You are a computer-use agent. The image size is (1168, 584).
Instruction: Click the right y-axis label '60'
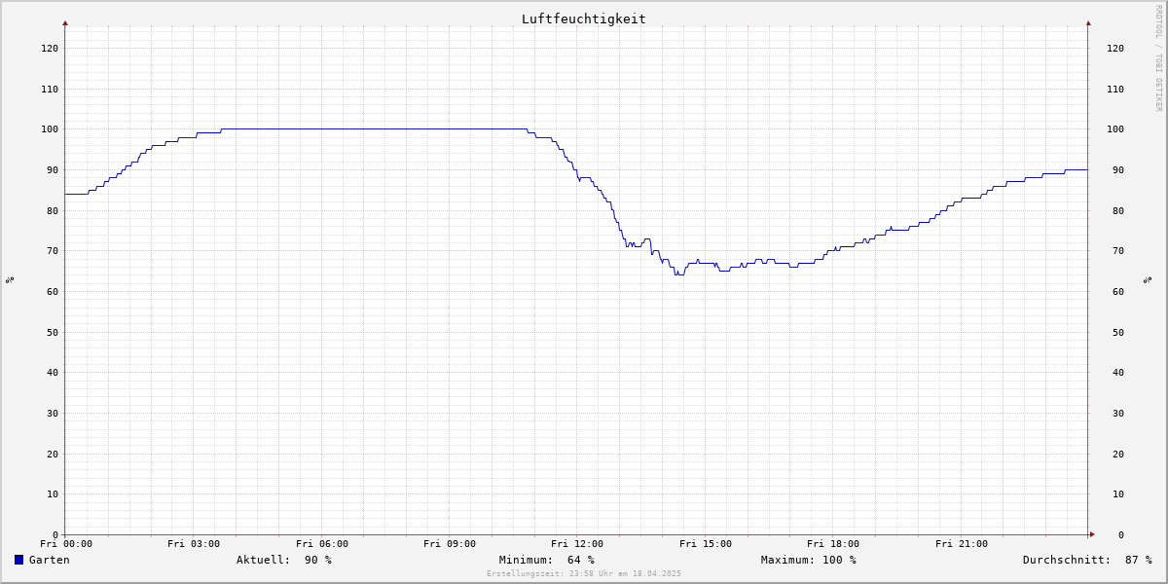(x=1118, y=292)
